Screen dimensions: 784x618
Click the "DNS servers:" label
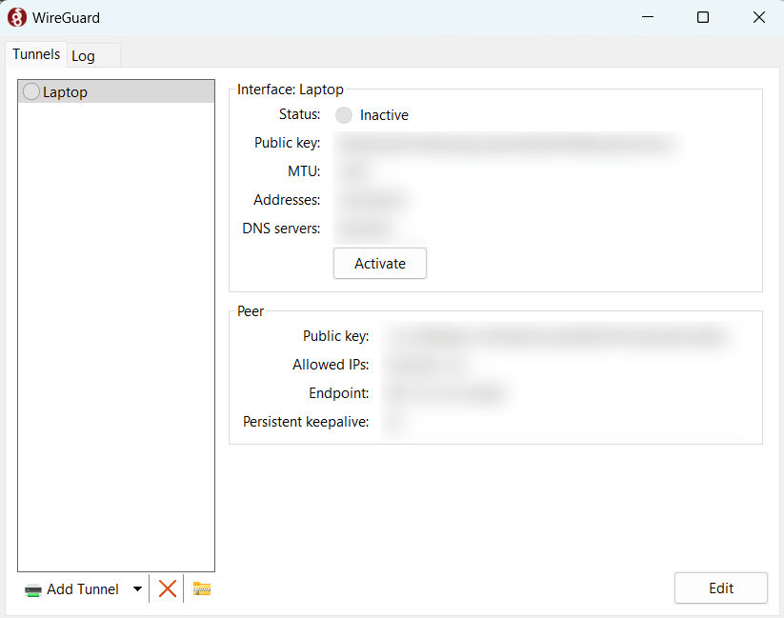coord(281,229)
